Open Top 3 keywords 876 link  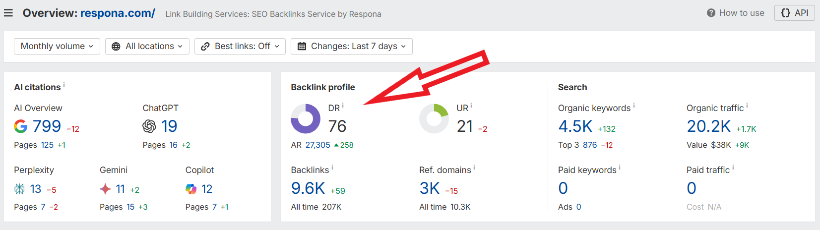(x=590, y=145)
